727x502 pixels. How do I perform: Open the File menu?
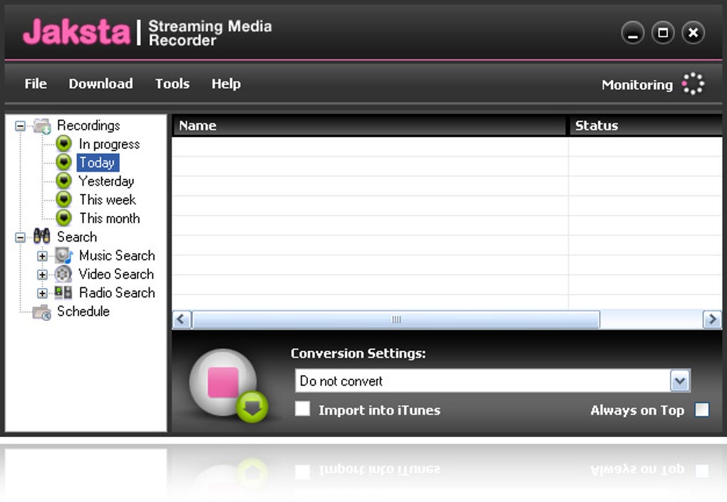pos(36,83)
